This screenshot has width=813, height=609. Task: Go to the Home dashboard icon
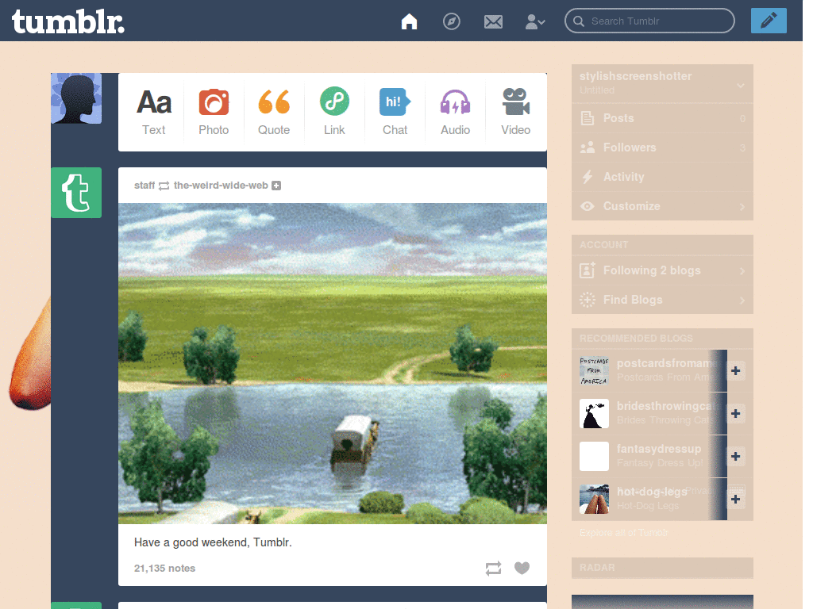[x=409, y=21]
